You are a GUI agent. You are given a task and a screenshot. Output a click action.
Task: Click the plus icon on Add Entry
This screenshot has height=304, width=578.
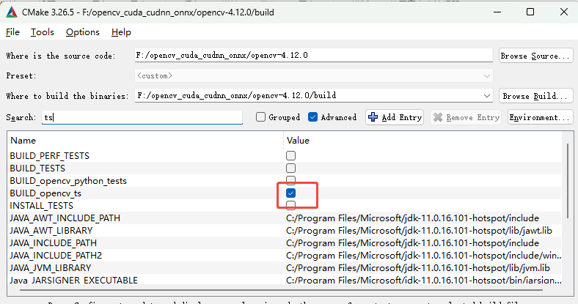coord(373,117)
